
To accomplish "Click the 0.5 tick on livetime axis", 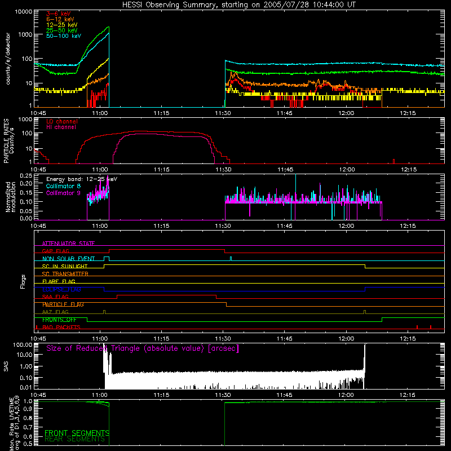I will 28,444.
